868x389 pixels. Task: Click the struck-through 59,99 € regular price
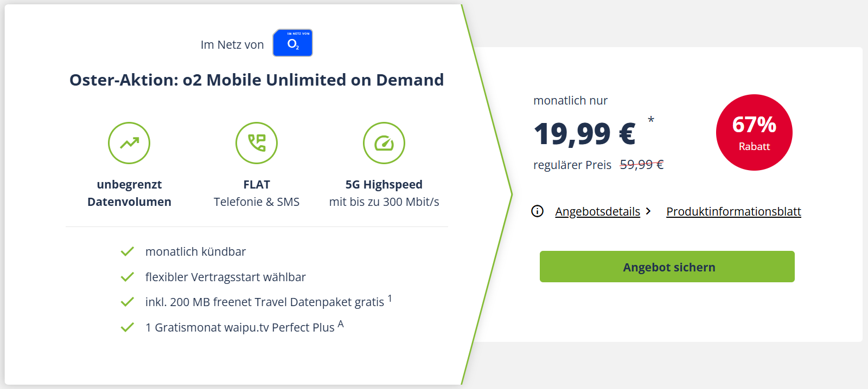tap(642, 165)
